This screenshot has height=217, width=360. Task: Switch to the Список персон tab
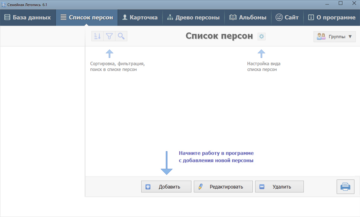[87, 17]
